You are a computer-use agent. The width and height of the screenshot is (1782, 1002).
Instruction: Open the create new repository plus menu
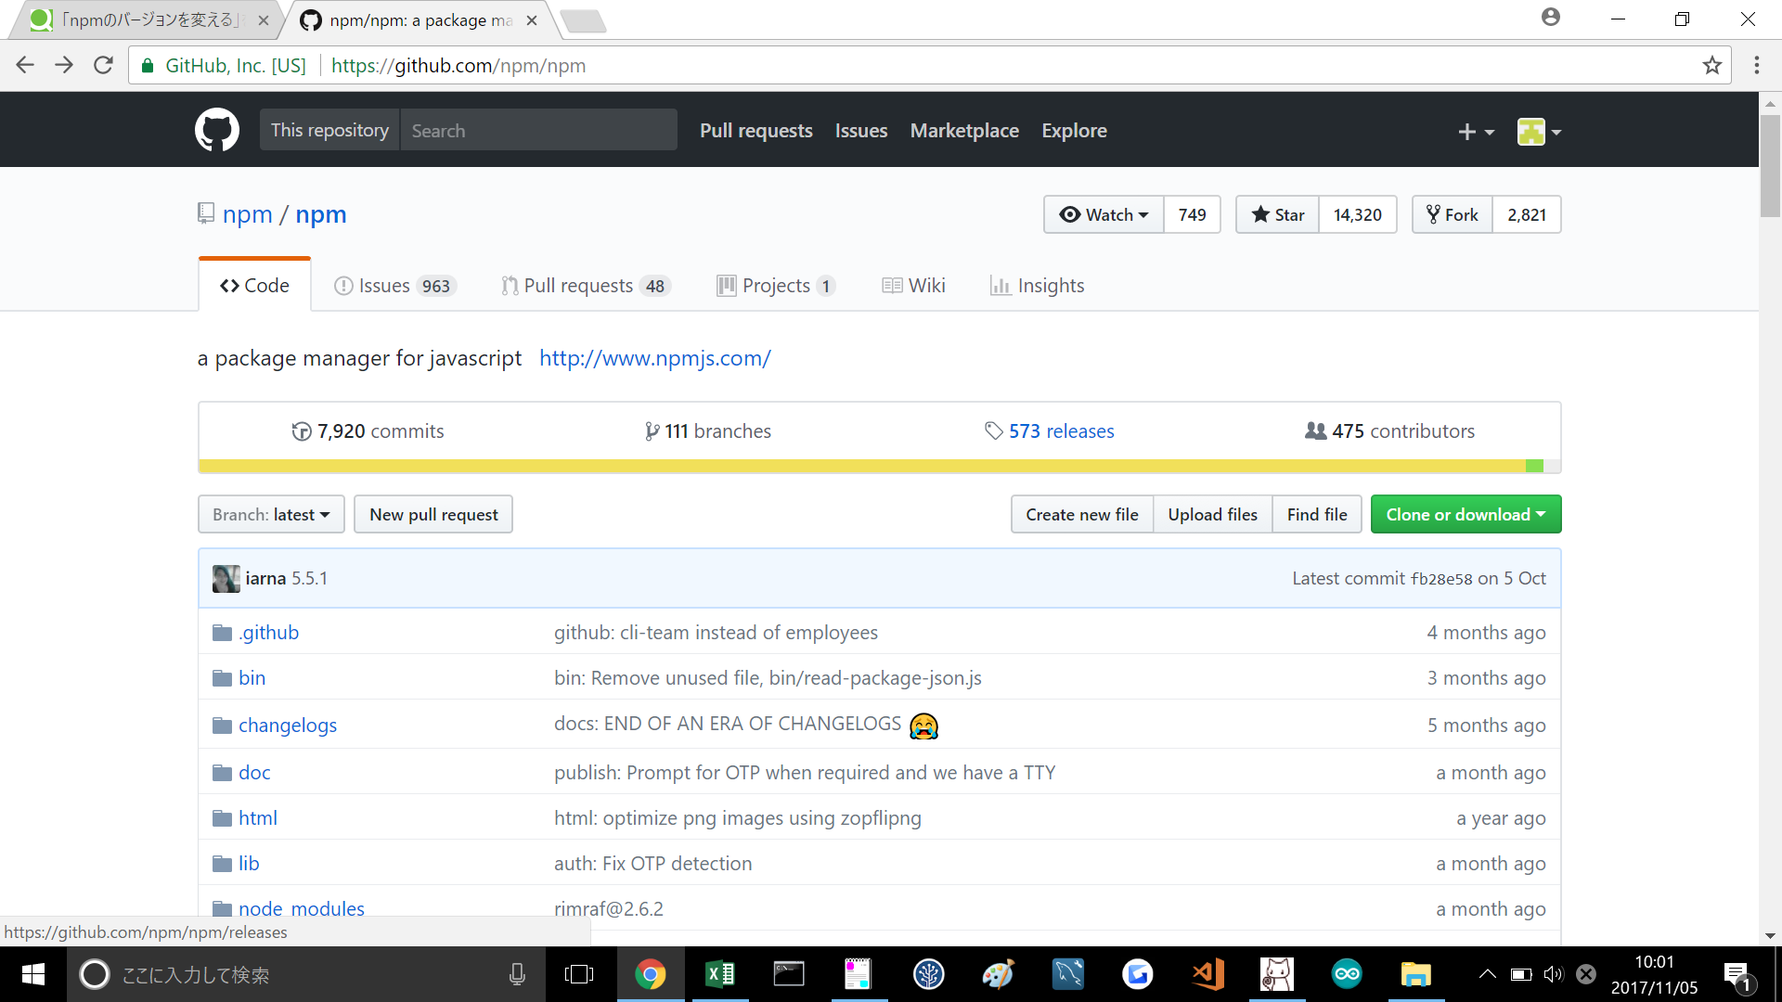(x=1477, y=132)
